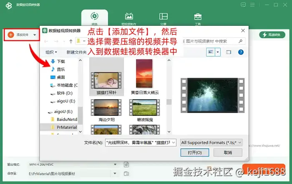Select the PrMaterial folder in tree
The height and width of the screenshot is (184, 292).
(x=64, y=127)
